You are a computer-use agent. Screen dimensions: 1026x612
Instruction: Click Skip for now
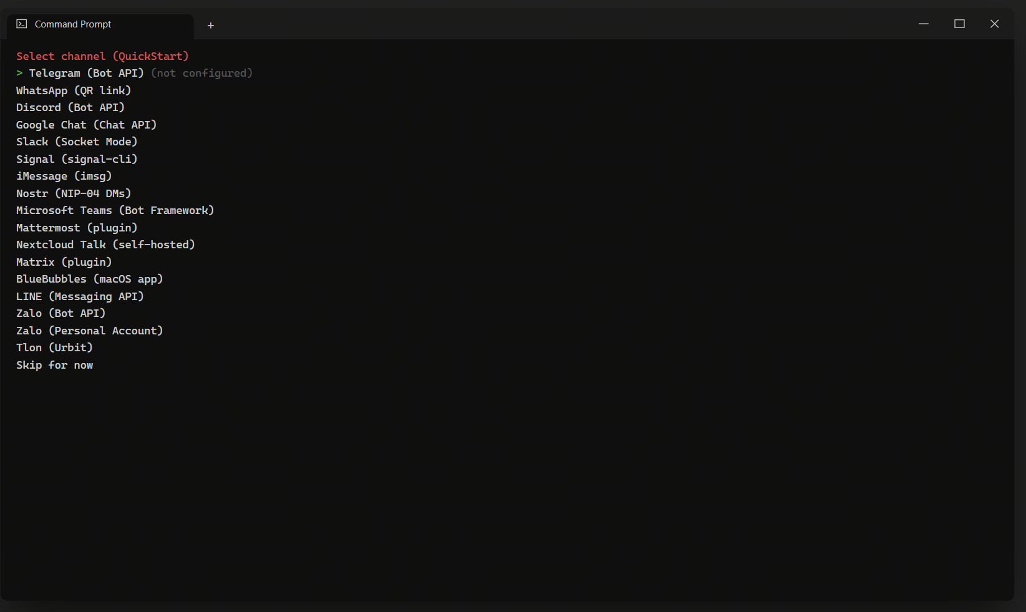pos(55,365)
